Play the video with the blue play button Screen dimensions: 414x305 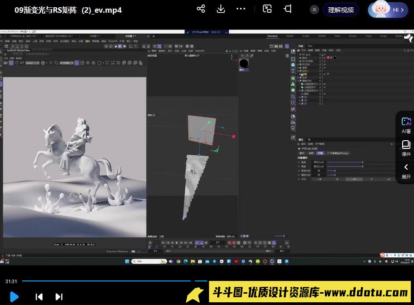click(x=14, y=297)
